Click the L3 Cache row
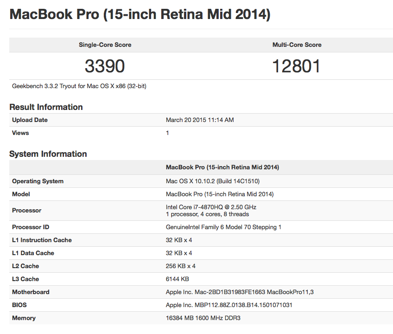Screen dimensions: 393x334 point(185,279)
